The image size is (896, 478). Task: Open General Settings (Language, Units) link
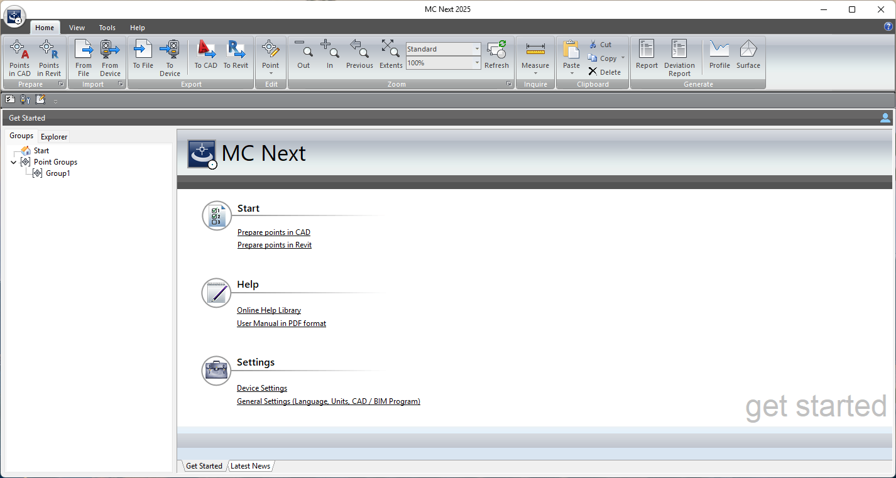329,401
